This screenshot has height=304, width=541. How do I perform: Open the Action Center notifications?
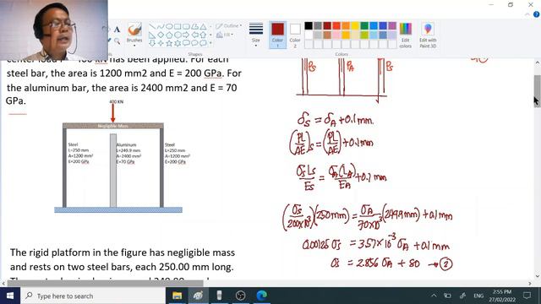click(x=527, y=296)
